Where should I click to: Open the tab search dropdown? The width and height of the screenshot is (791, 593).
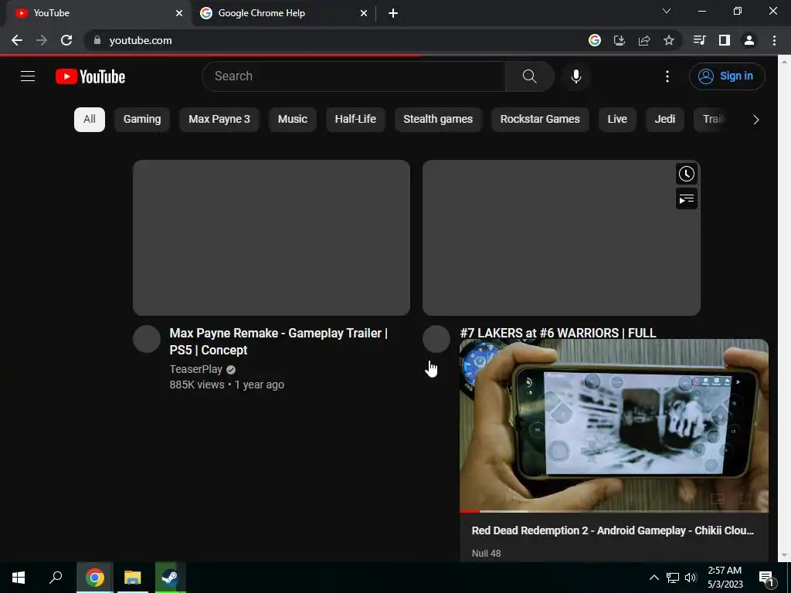[x=667, y=11]
